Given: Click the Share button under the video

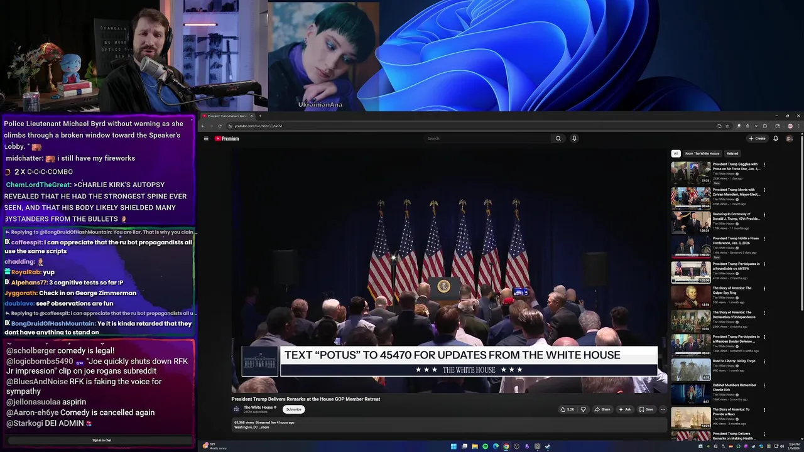Looking at the screenshot, I should pos(602,409).
